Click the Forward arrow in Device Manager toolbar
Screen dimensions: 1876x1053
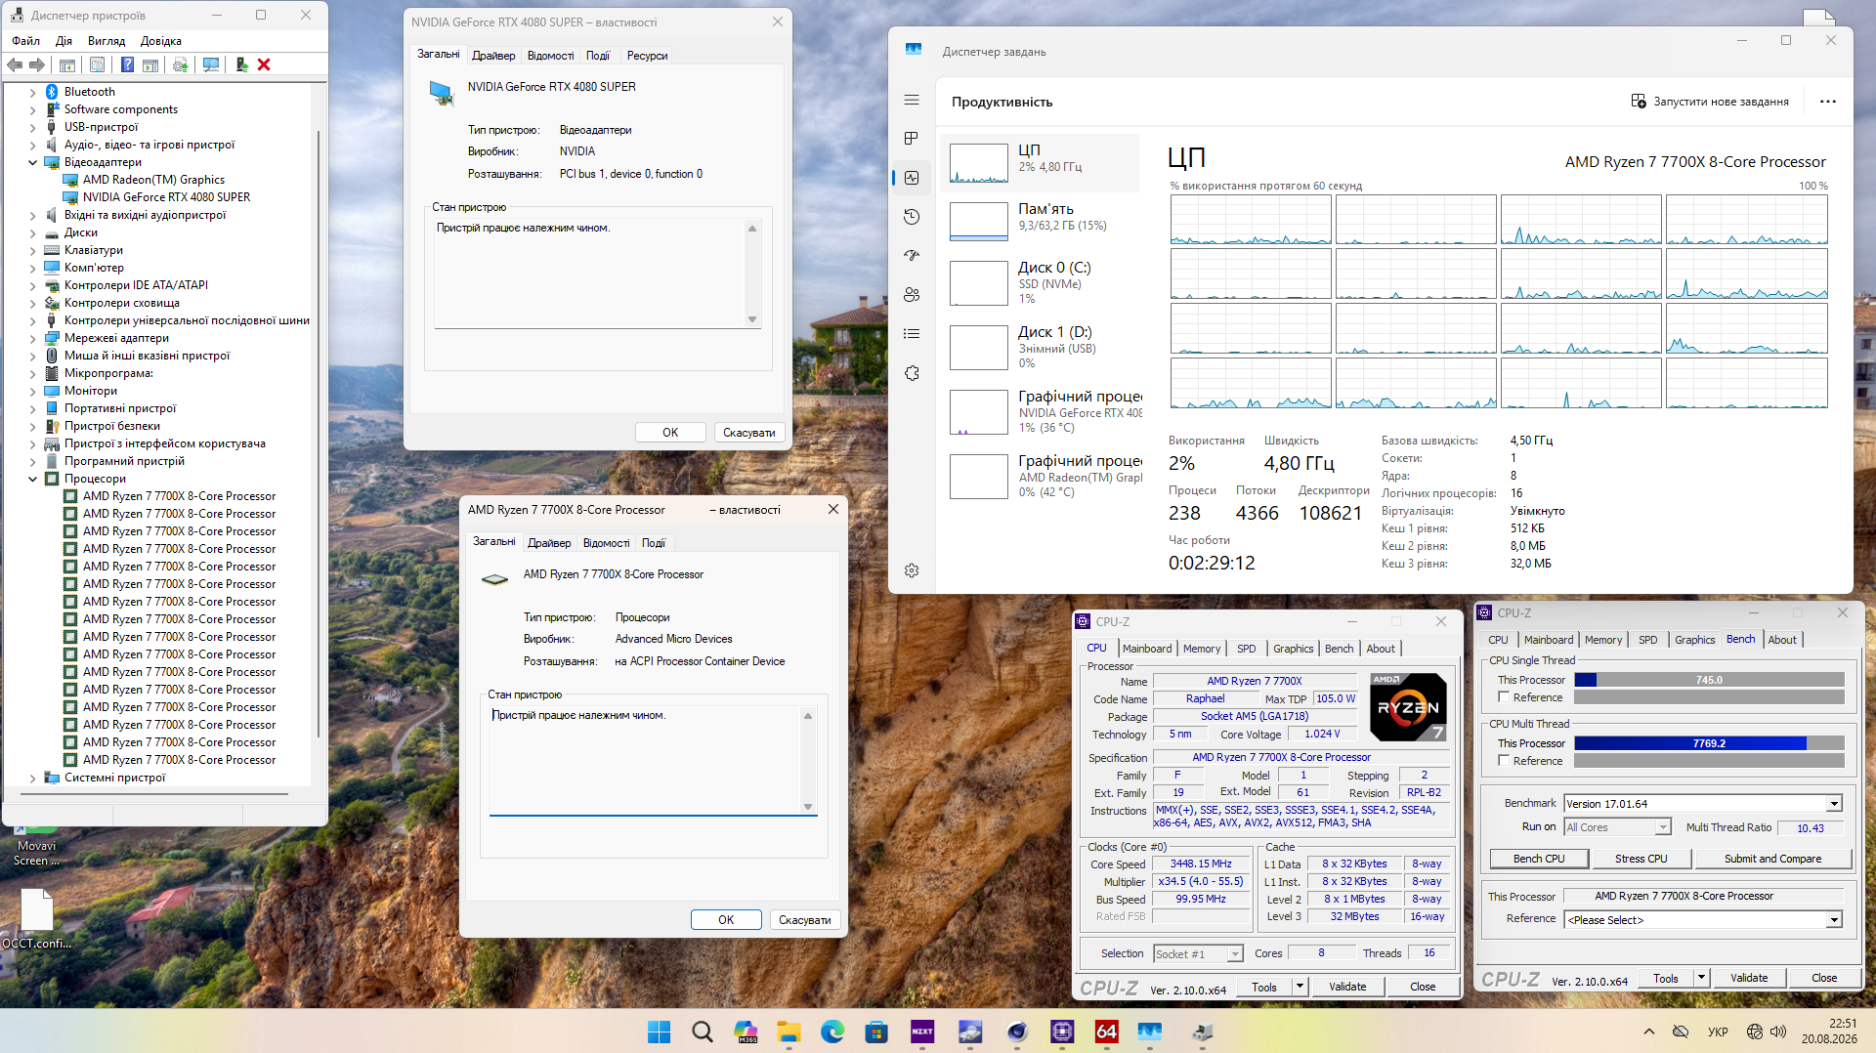coord(37,64)
